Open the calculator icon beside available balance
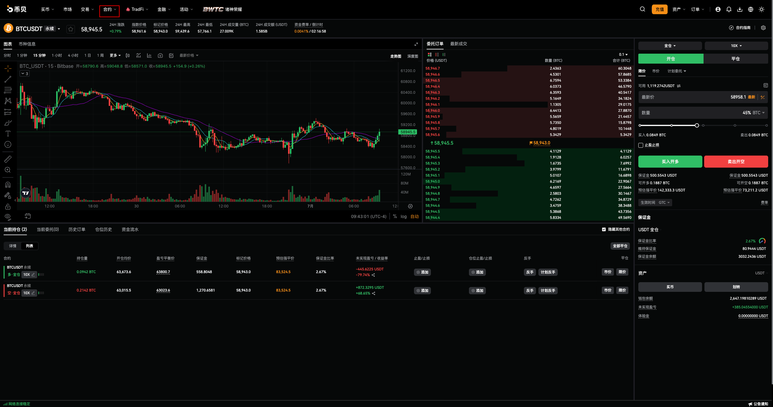The image size is (773, 407). [x=765, y=85]
